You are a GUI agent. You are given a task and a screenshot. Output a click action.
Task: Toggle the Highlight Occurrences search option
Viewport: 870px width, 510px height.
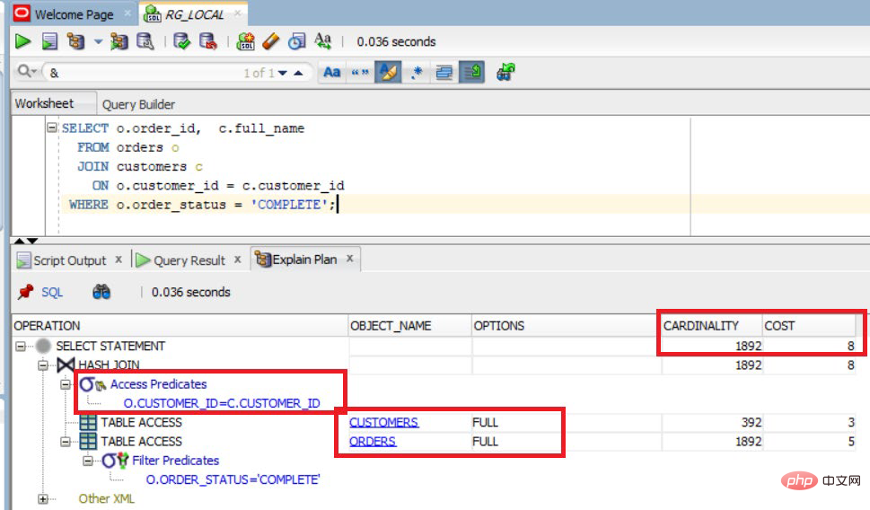[388, 73]
